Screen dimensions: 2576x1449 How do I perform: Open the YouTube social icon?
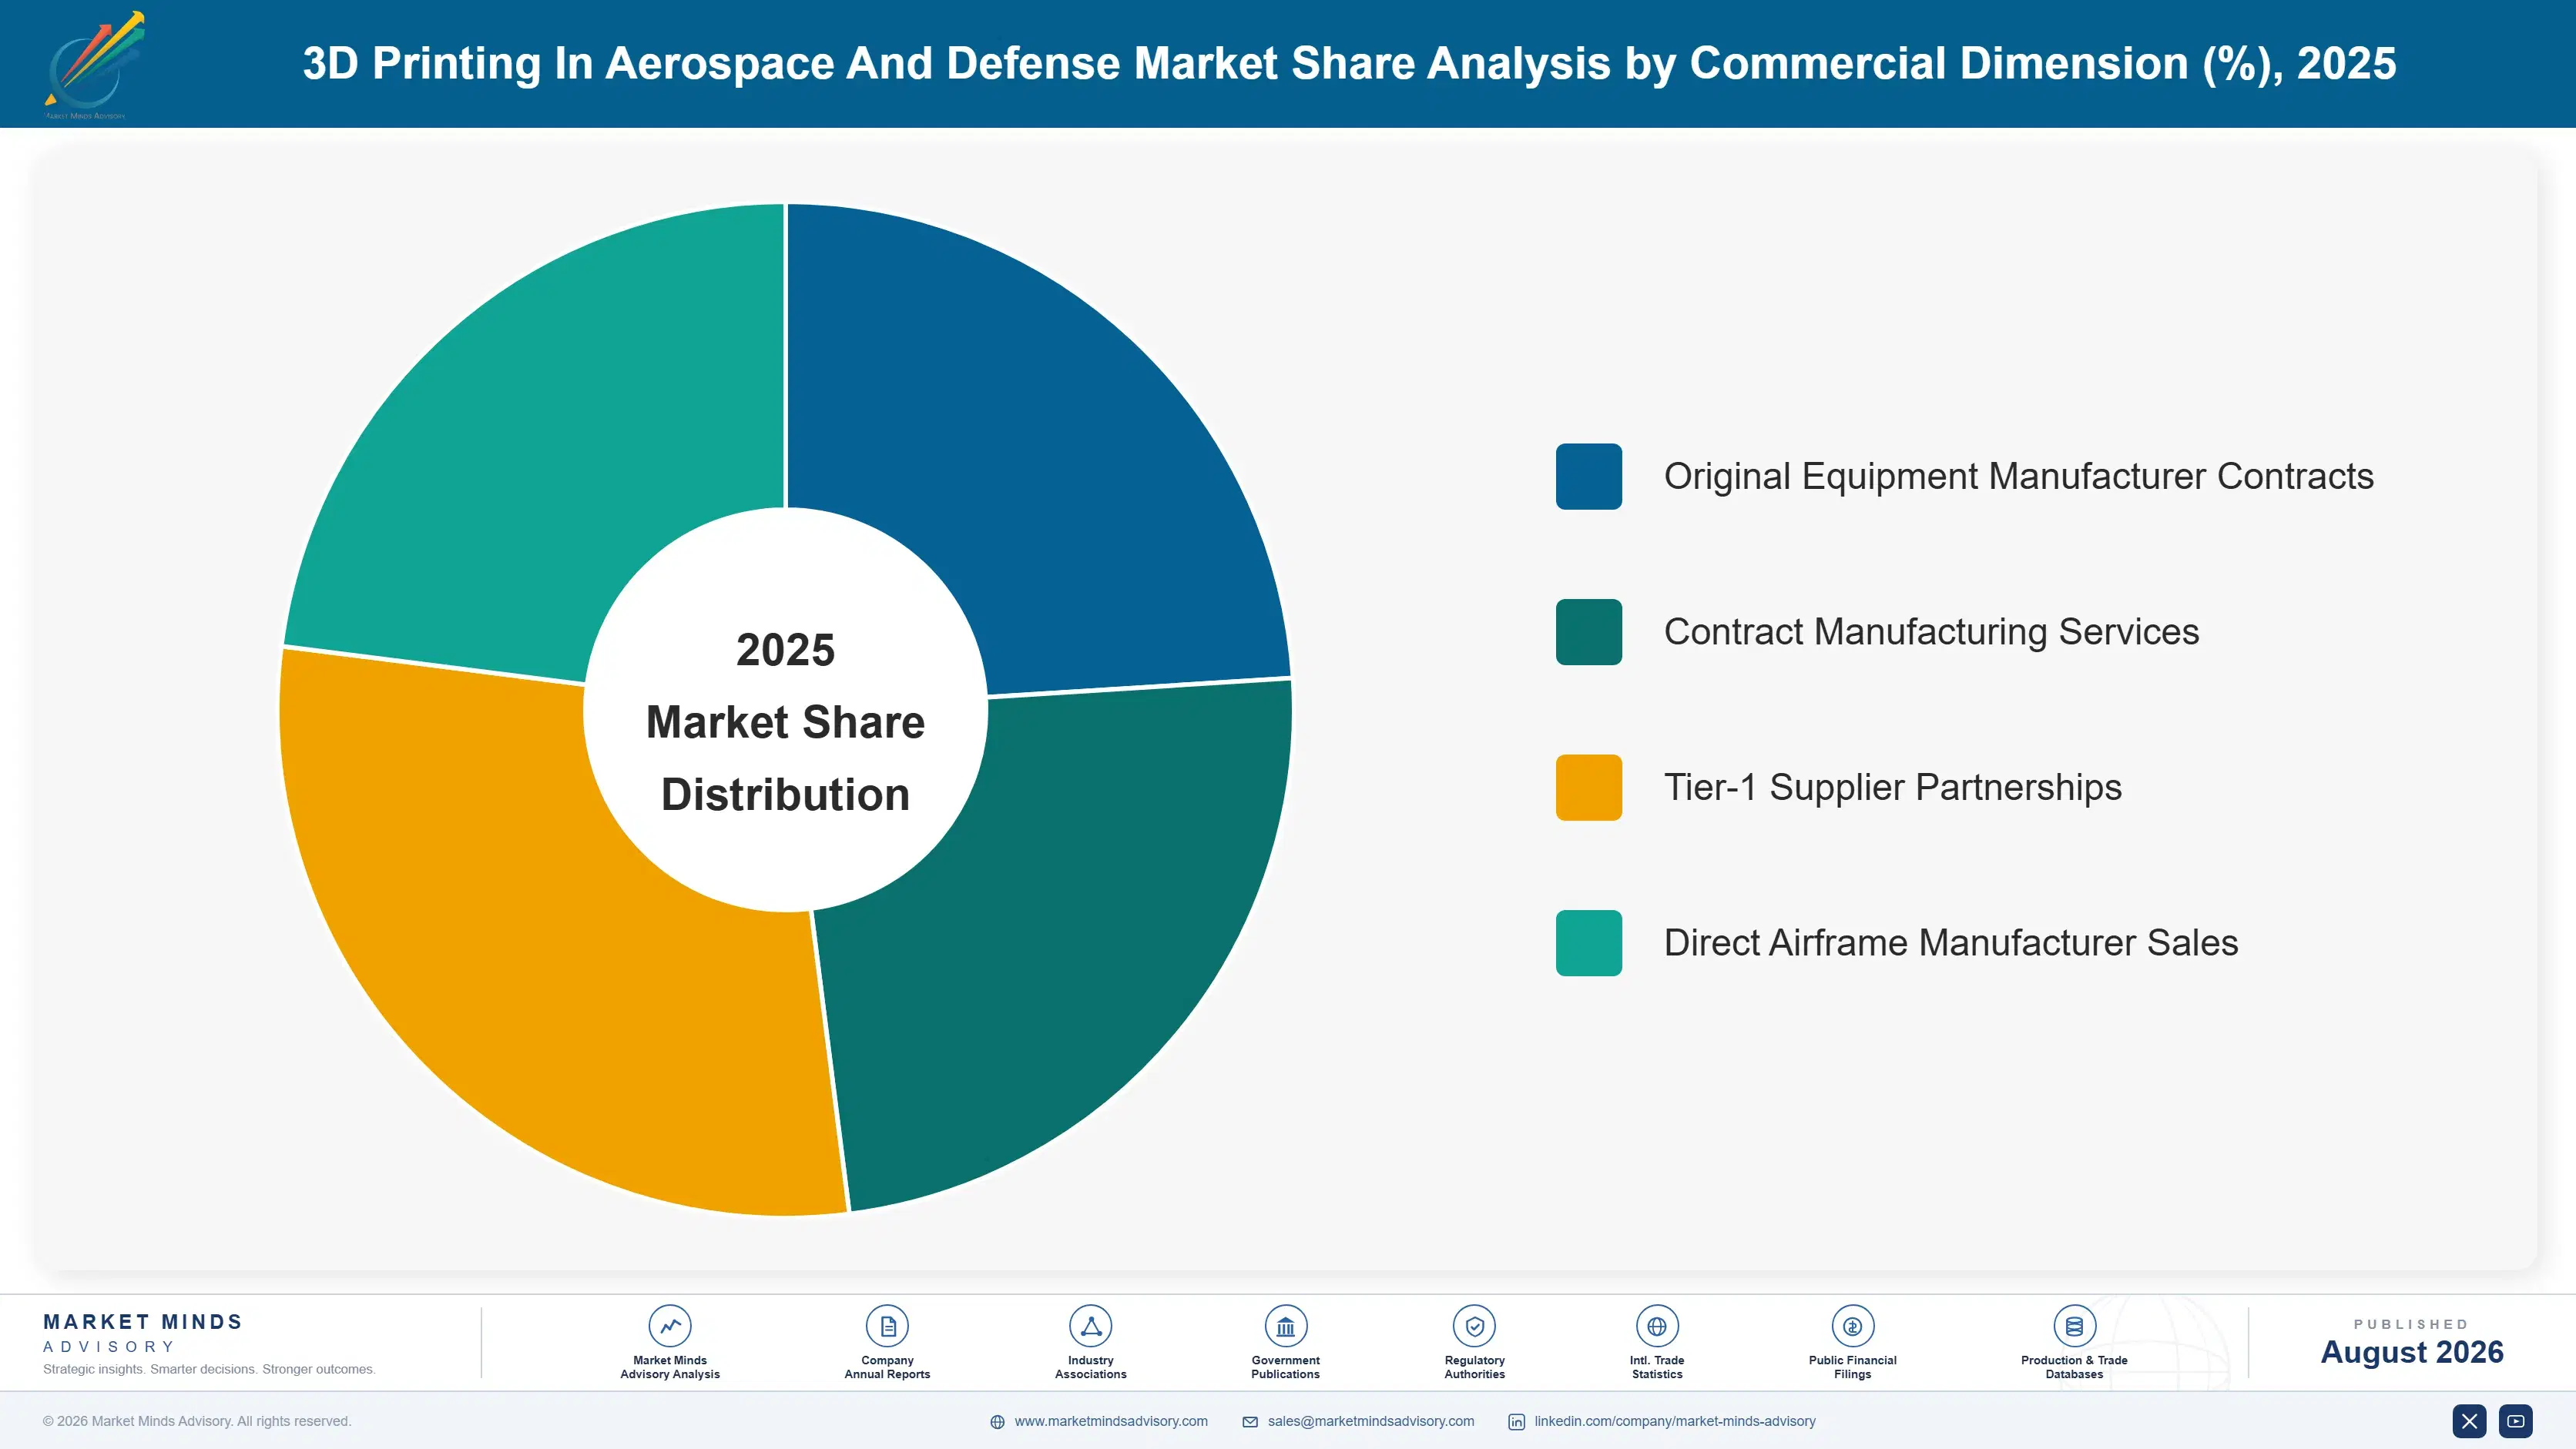[2516, 1421]
